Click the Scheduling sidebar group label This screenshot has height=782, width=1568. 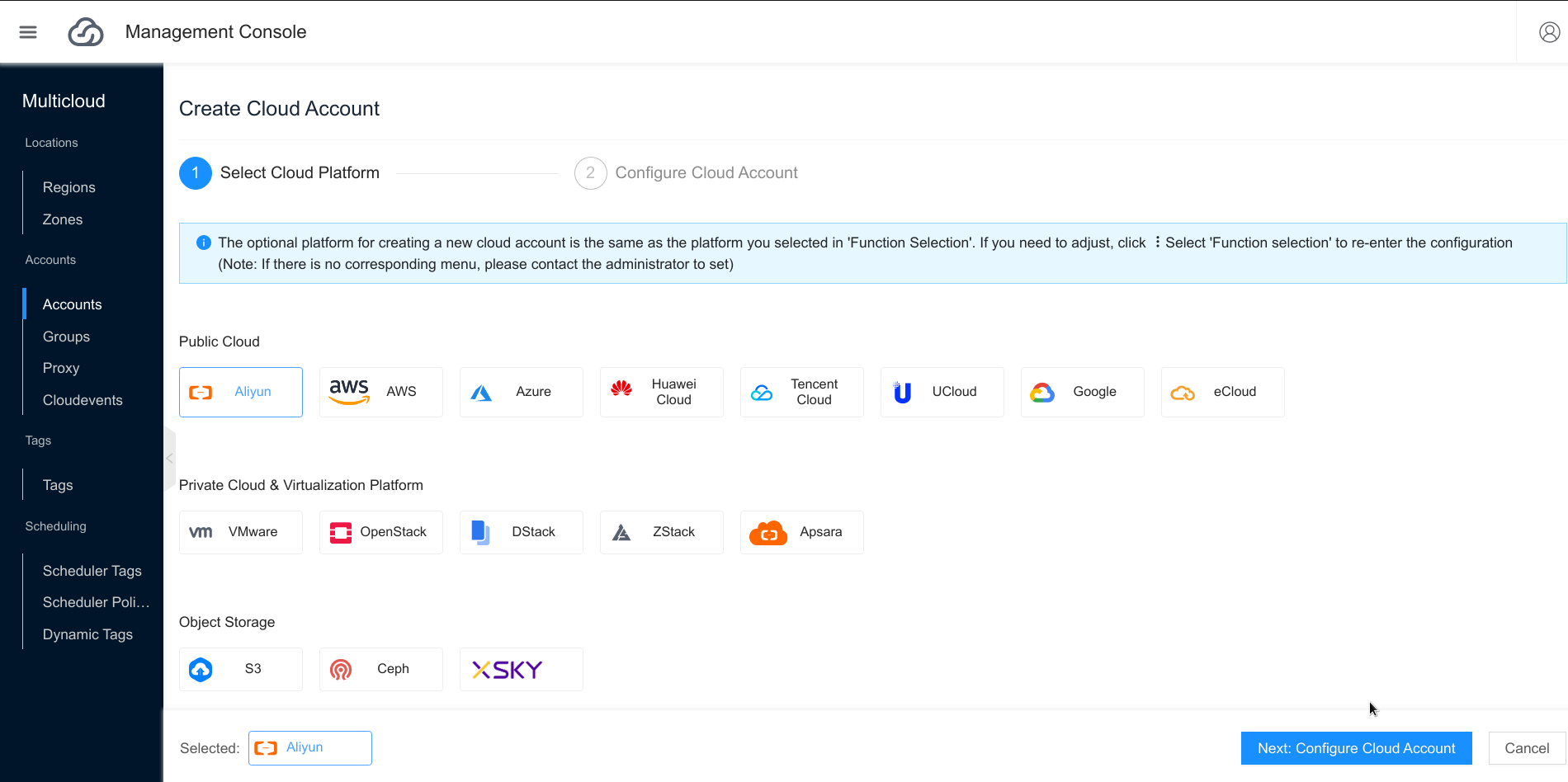[55, 526]
